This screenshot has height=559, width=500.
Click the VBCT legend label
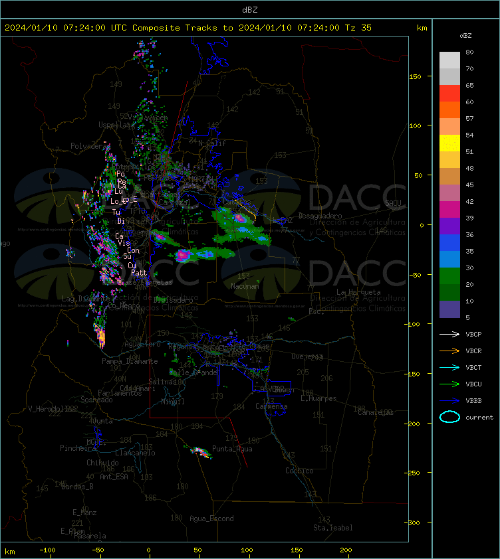pyautogui.click(x=473, y=367)
